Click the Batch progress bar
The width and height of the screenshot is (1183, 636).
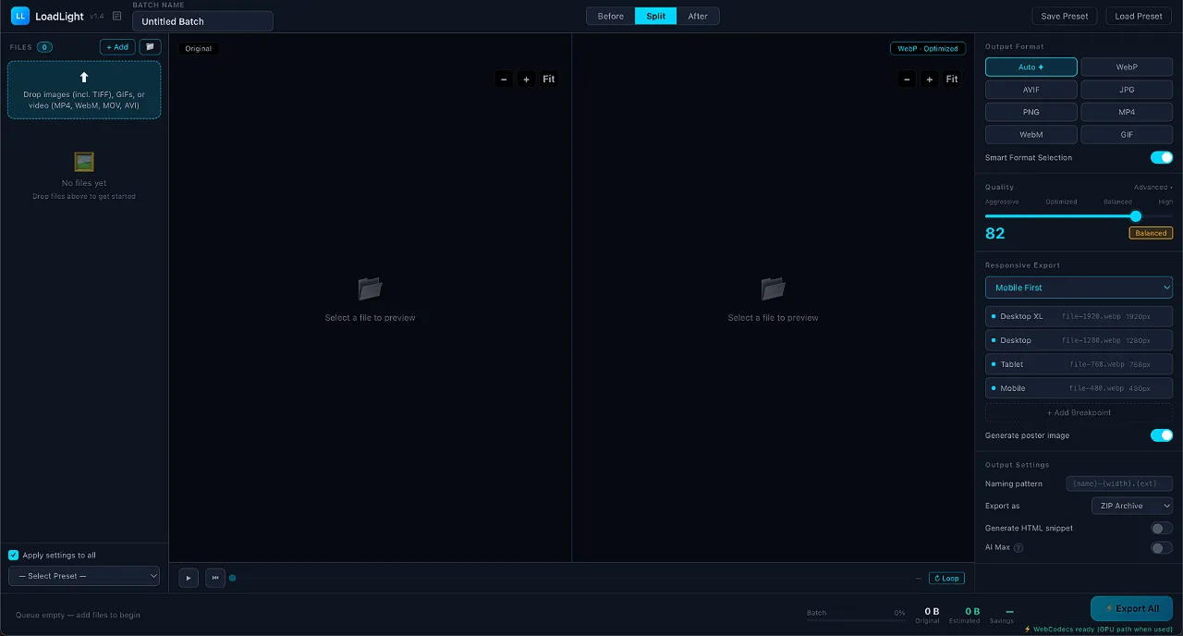pyautogui.click(x=856, y=618)
